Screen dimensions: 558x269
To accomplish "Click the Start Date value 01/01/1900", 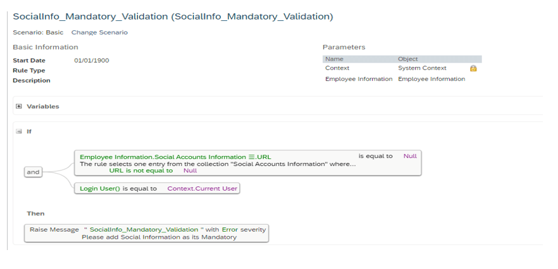I will (x=92, y=61).
